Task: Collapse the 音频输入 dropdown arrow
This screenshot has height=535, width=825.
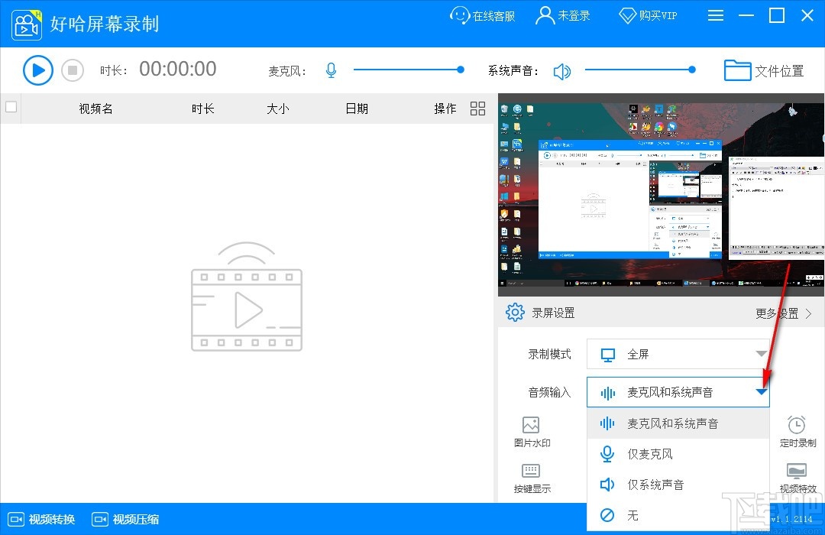Action: 761,391
